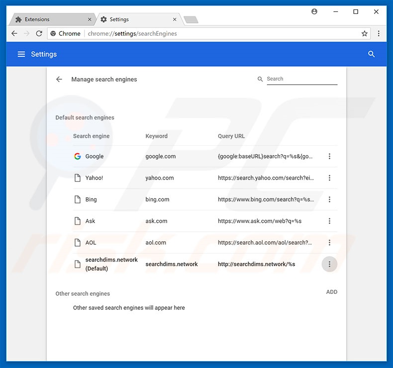Open more actions for searchdims.network
The width and height of the screenshot is (393, 368).
[329, 264]
